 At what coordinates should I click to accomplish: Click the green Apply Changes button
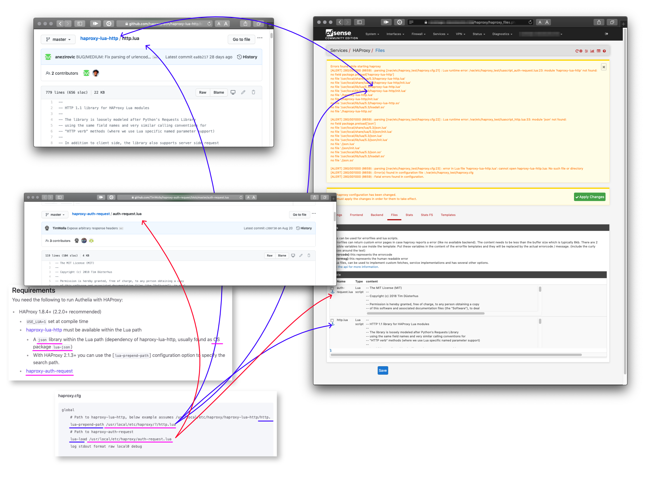pos(590,197)
